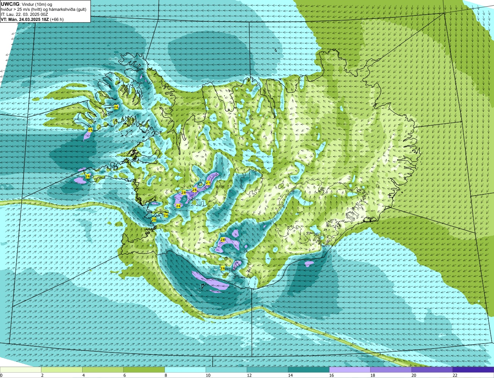Click the "UWC/IG: Vindur (10m) og" title line
This screenshot has height=378, width=494.
(27, 4)
